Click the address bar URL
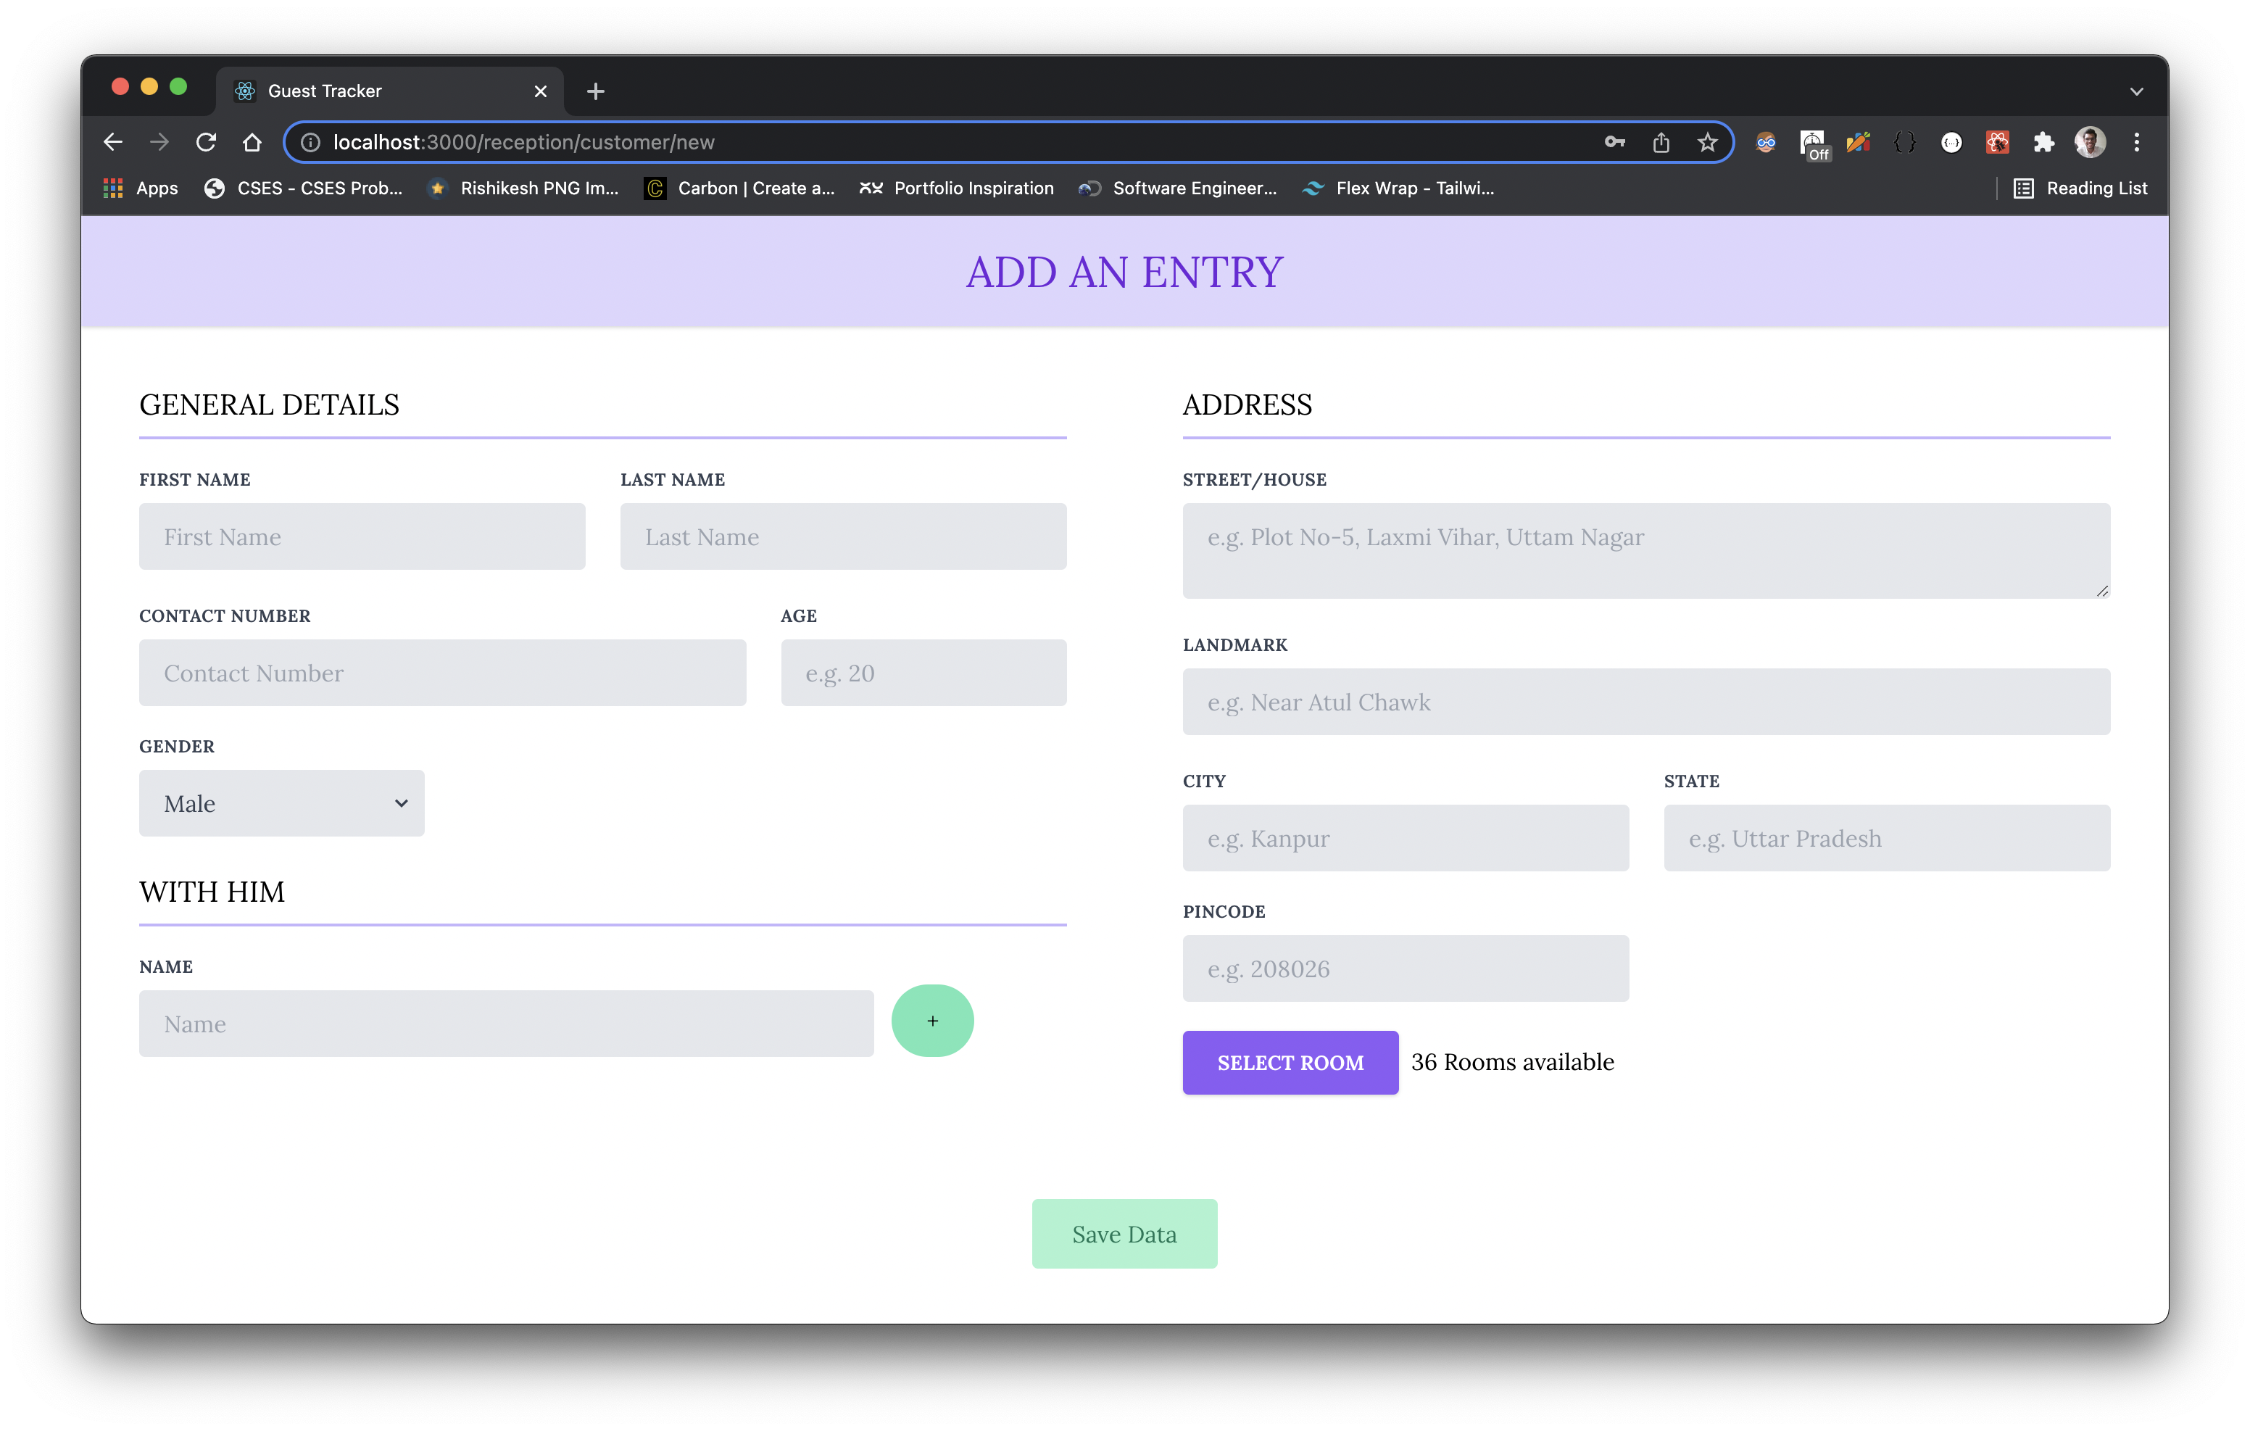Image resolution: width=2250 pixels, height=1431 pixels. coord(524,142)
